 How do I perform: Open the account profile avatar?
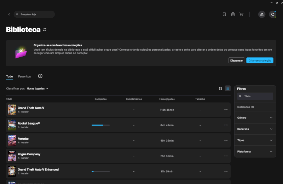click(x=272, y=14)
